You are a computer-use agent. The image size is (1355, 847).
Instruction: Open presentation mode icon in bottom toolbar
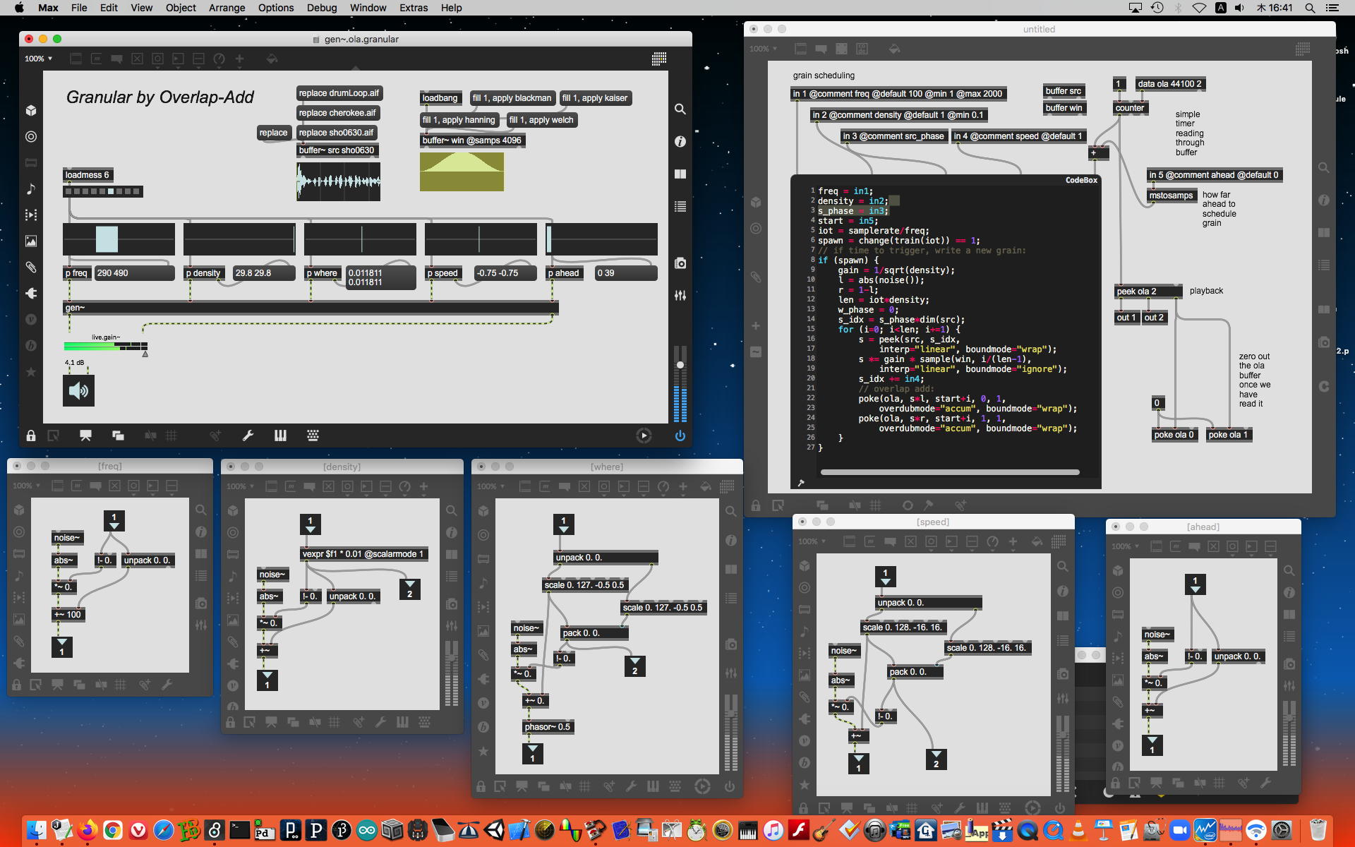point(85,435)
